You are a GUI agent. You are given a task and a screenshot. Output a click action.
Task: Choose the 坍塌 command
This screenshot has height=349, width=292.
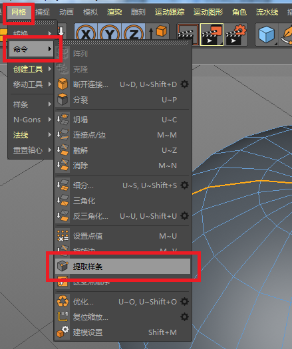point(123,120)
